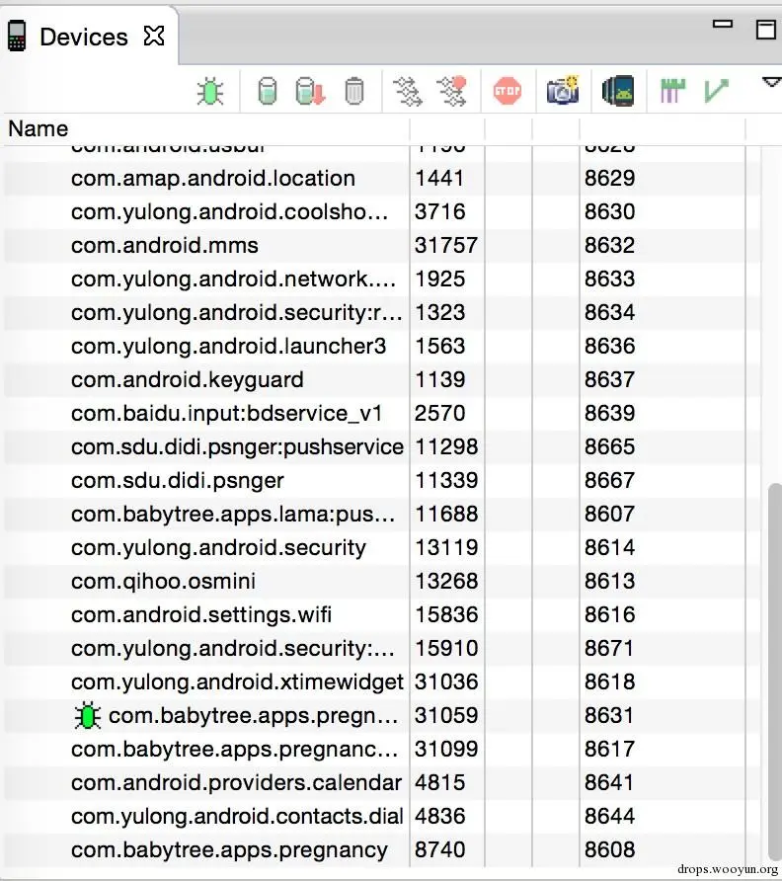
Task: Click the Cause GC trash can icon
Action: pos(353,91)
